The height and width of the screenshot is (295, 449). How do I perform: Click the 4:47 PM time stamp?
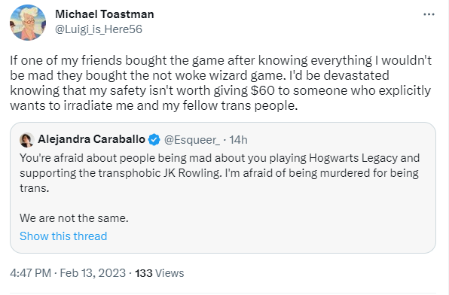31,273
